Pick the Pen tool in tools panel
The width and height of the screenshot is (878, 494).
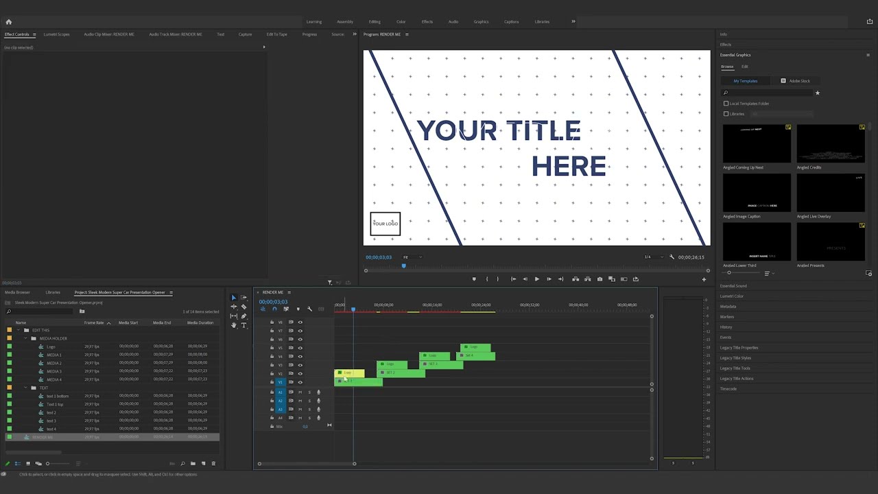(x=244, y=316)
